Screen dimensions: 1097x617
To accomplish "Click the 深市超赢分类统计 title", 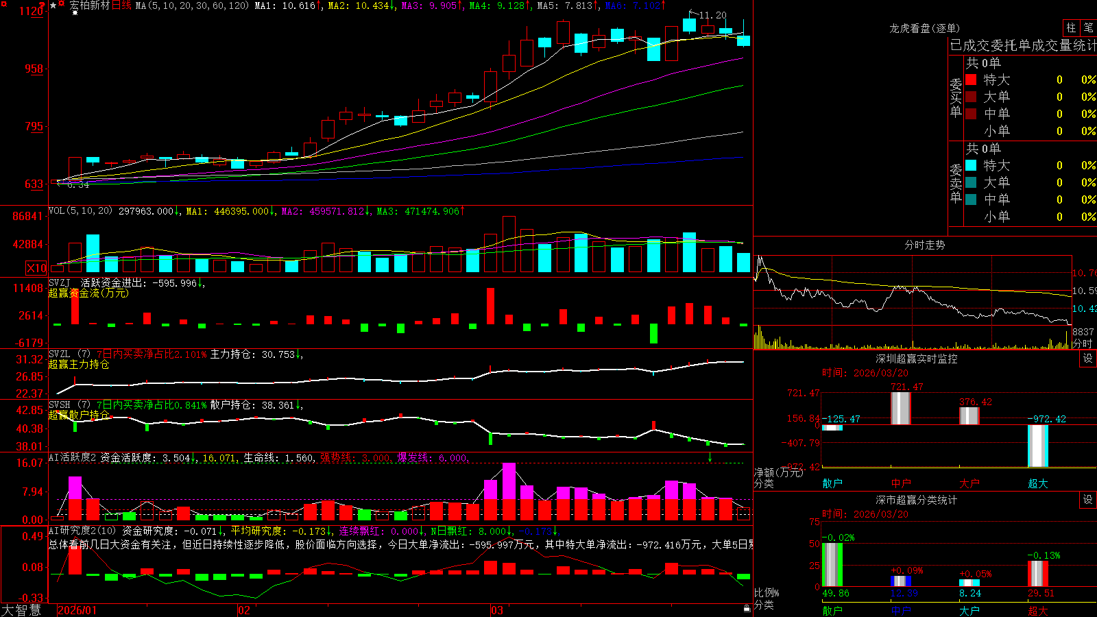I will (917, 500).
